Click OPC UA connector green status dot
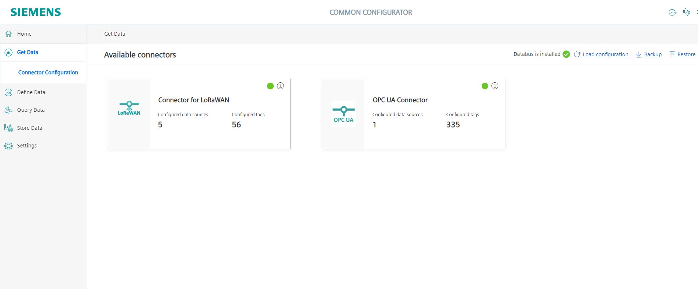 pyautogui.click(x=485, y=86)
